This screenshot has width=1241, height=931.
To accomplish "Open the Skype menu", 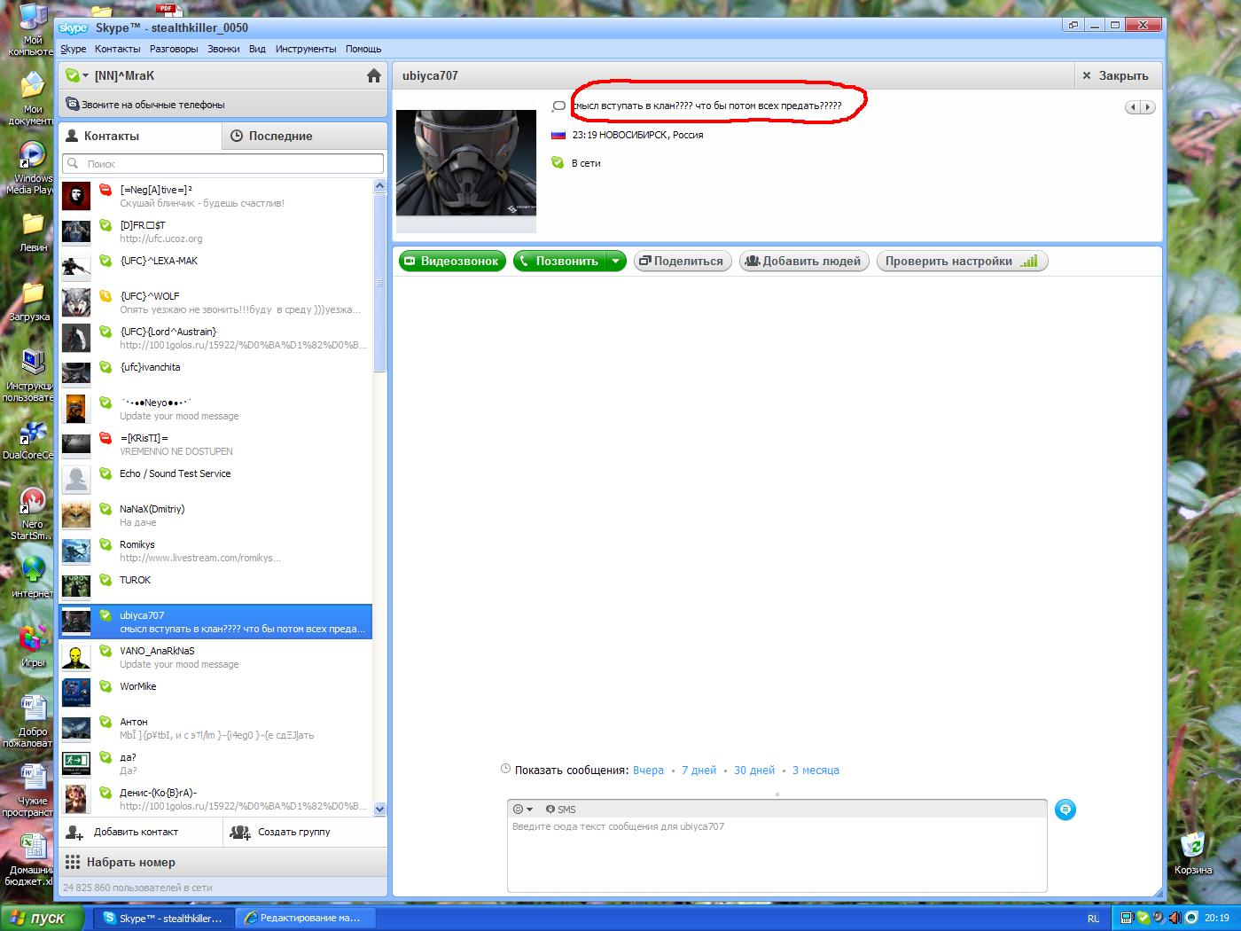I will [x=73, y=49].
